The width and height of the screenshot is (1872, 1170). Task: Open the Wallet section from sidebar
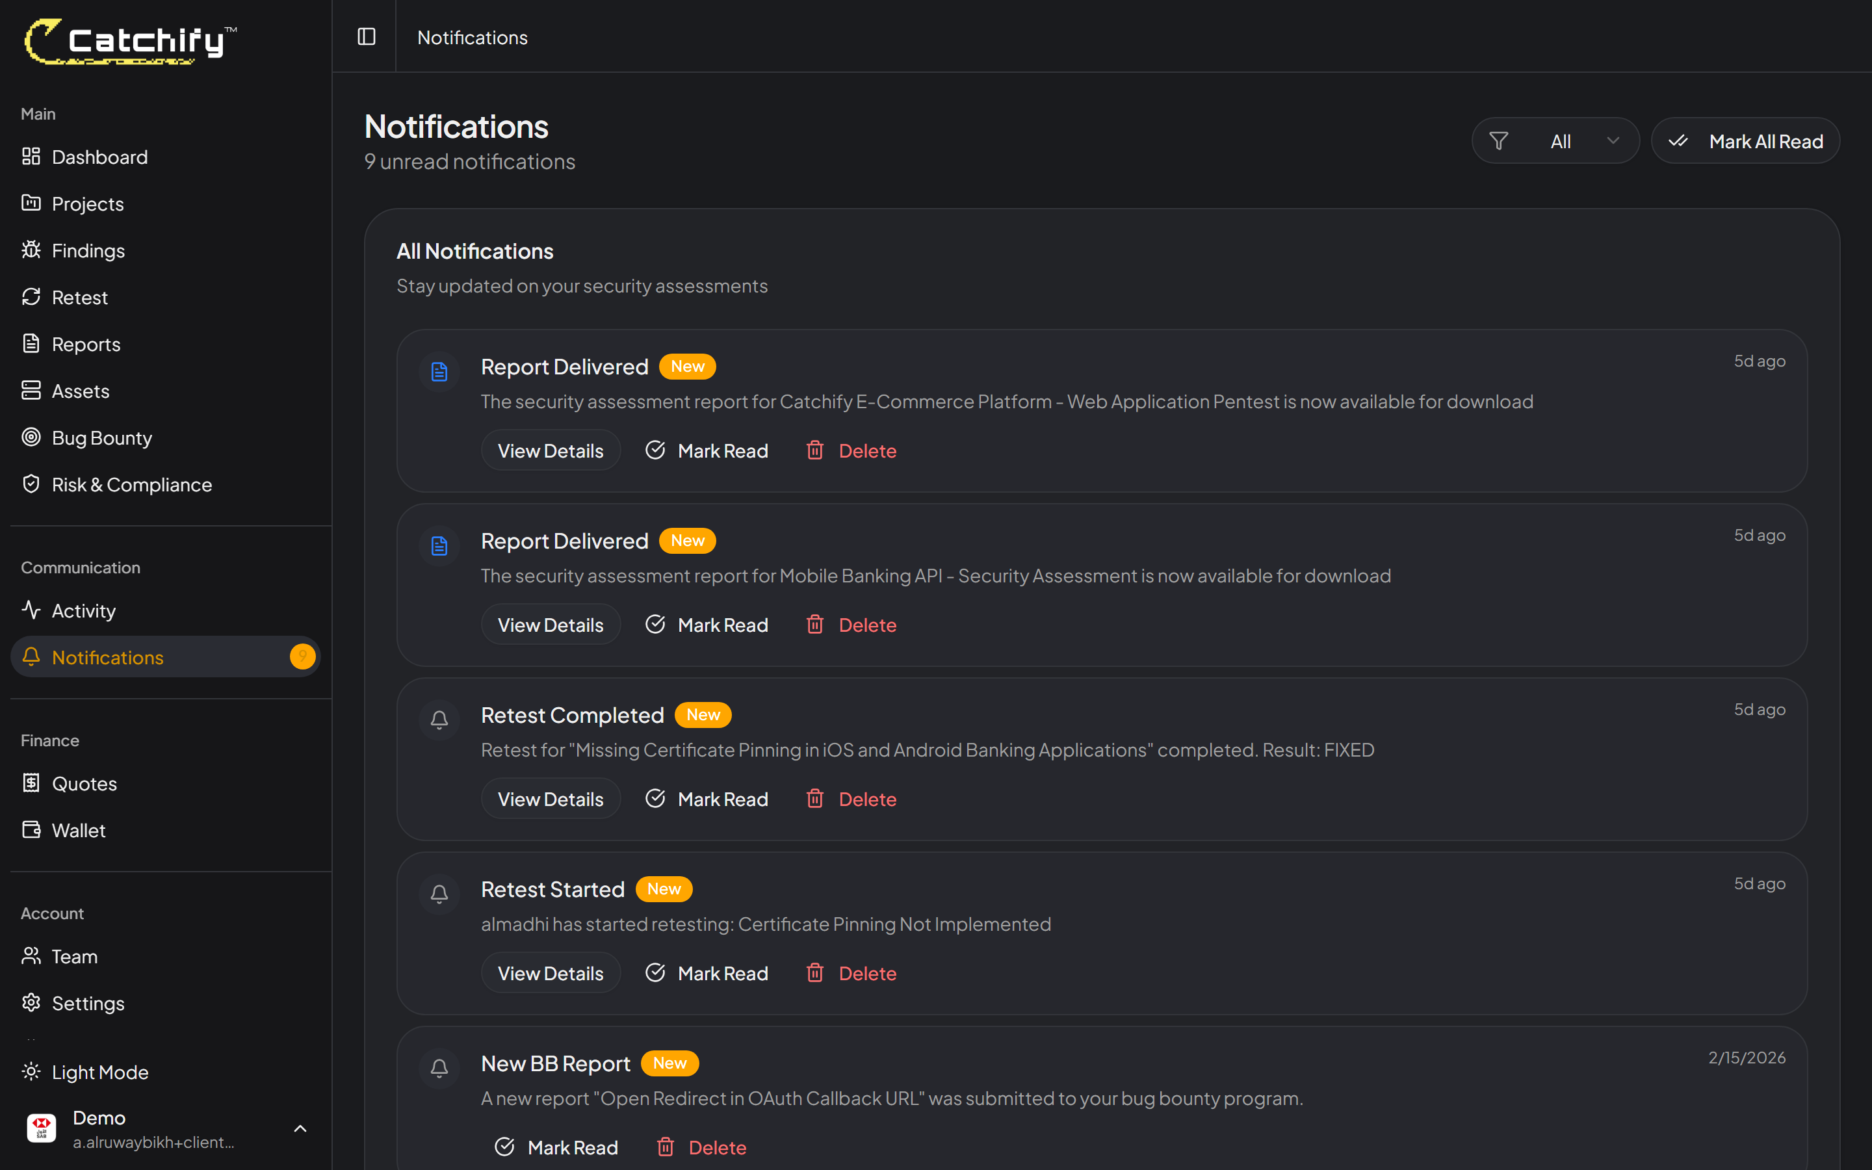(78, 829)
